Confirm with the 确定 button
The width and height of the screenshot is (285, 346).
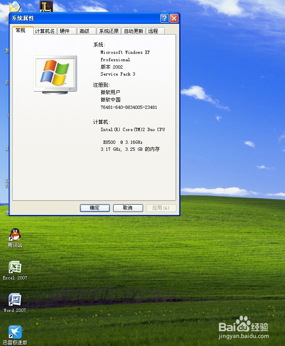click(x=95, y=208)
